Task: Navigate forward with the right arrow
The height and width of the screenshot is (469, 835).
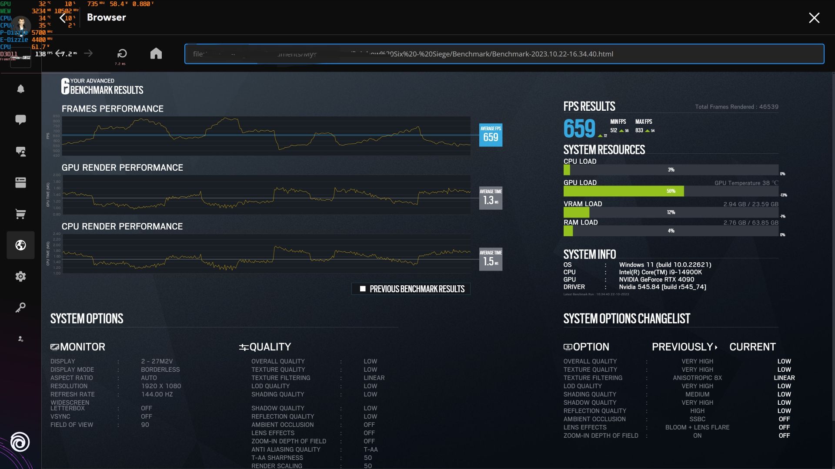Action: coord(88,53)
